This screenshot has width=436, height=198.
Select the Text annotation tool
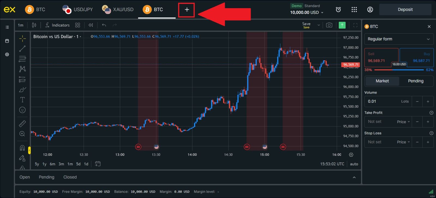click(x=22, y=100)
